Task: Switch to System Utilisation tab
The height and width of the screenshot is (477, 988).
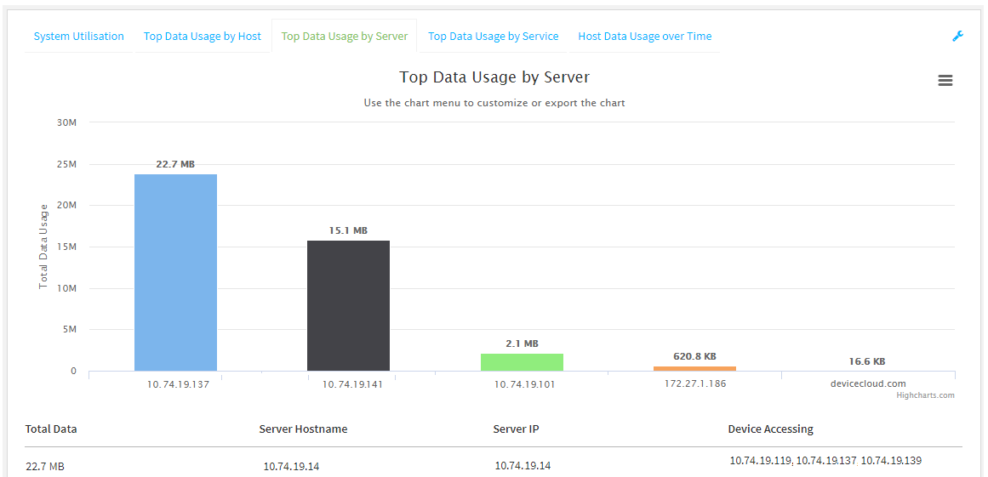Action: (x=78, y=37)
